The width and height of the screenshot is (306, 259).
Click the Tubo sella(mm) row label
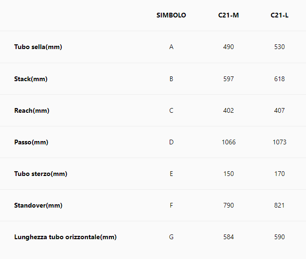coord(38,47)
